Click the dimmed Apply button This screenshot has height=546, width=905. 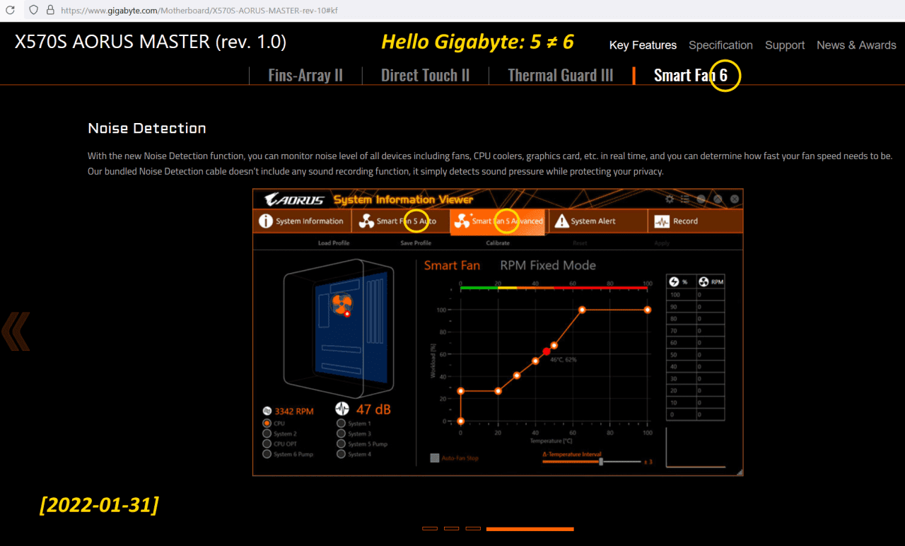(x=662, y=243)
